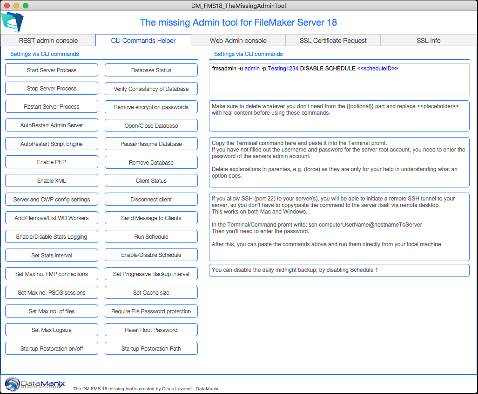Click Pause/Resume Database

click(x=151, y=144)
